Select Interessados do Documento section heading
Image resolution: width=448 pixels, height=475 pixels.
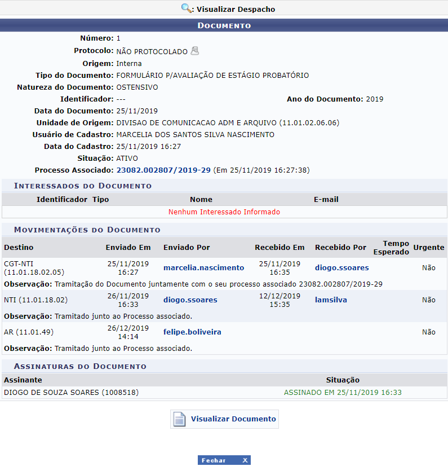point(83,186)
